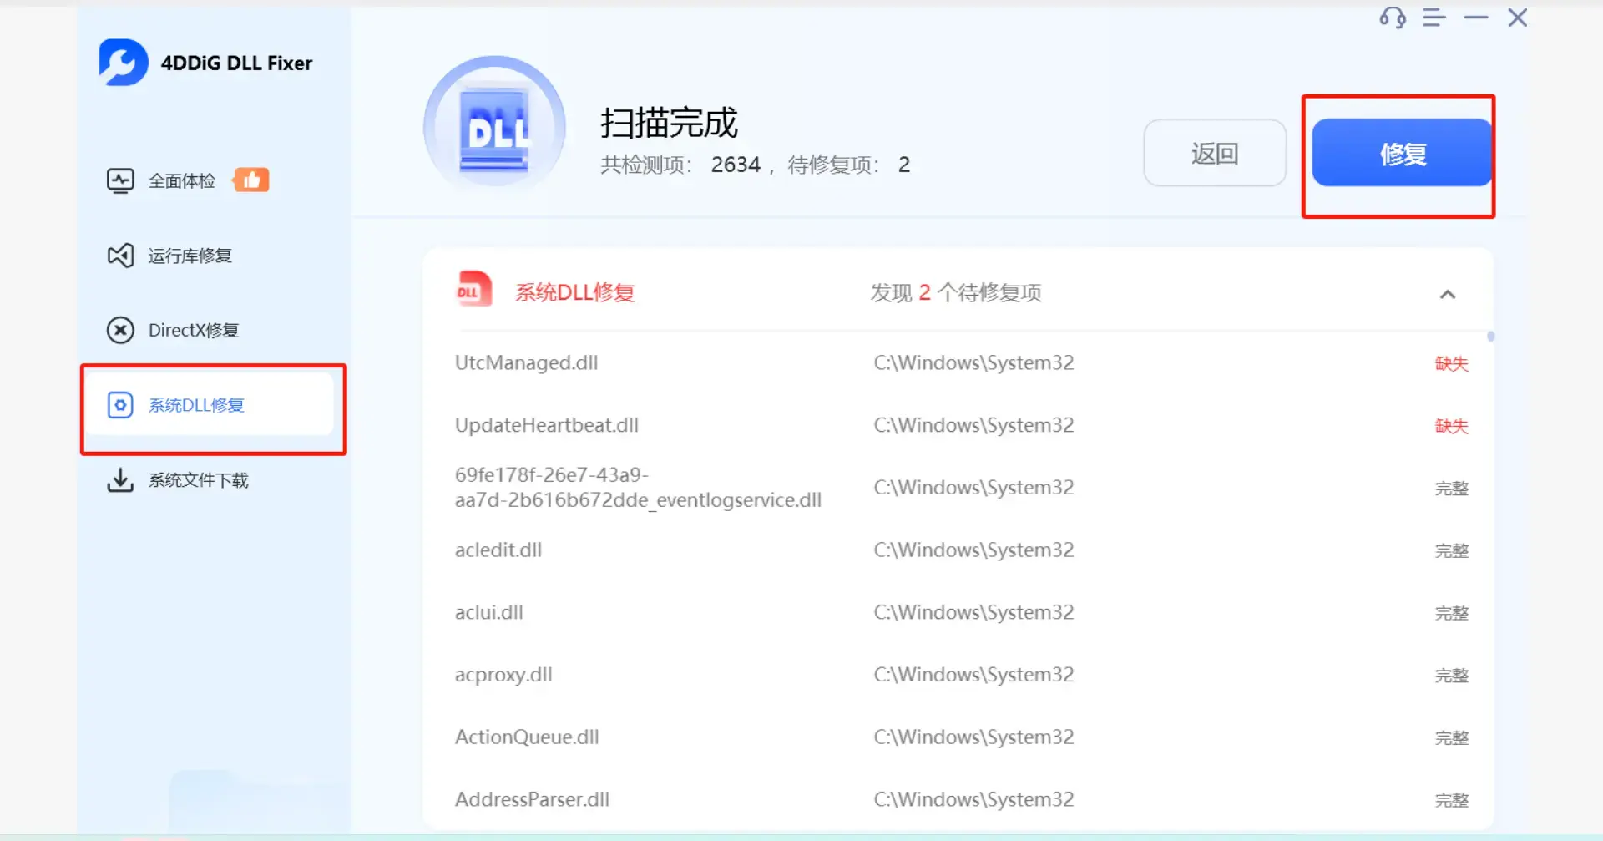The width and height of the screenshot is (1603, 841).
Task: Open 系统文件下载 download section
Action: pos(197,480)
